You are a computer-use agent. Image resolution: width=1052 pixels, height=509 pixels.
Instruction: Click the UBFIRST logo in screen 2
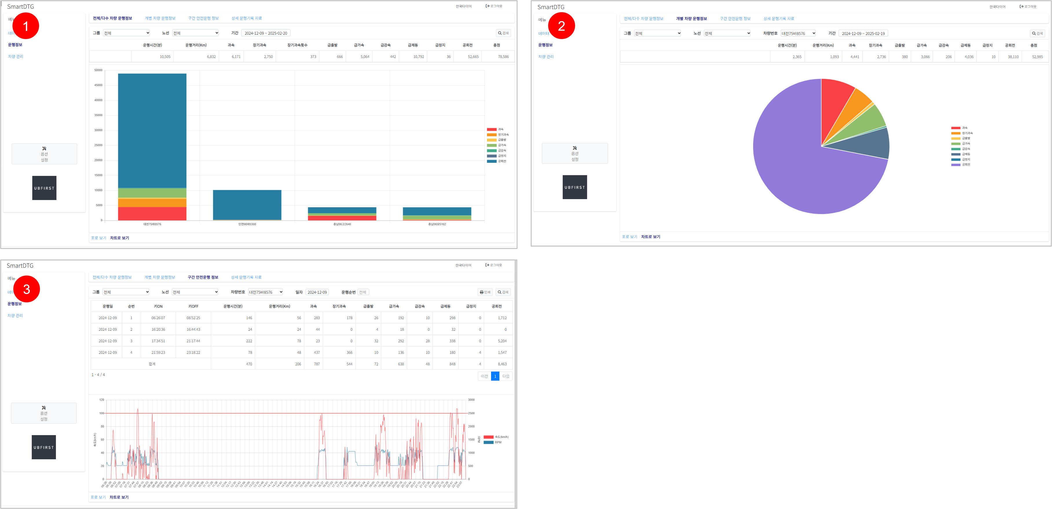pyautogui.click(x=575, y=187)
